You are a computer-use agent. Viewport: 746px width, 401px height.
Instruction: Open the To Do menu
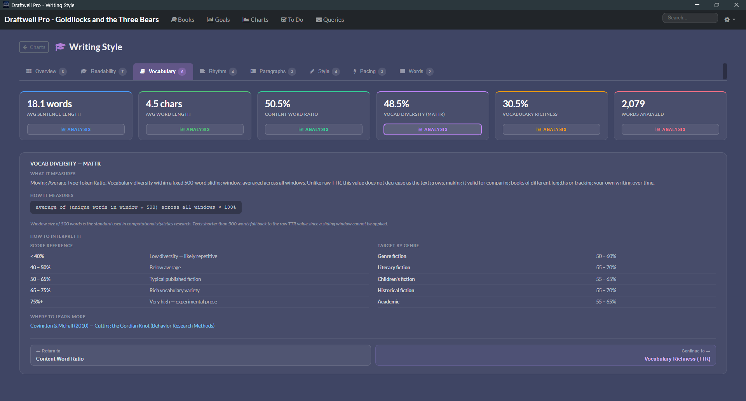click(292, 19)
